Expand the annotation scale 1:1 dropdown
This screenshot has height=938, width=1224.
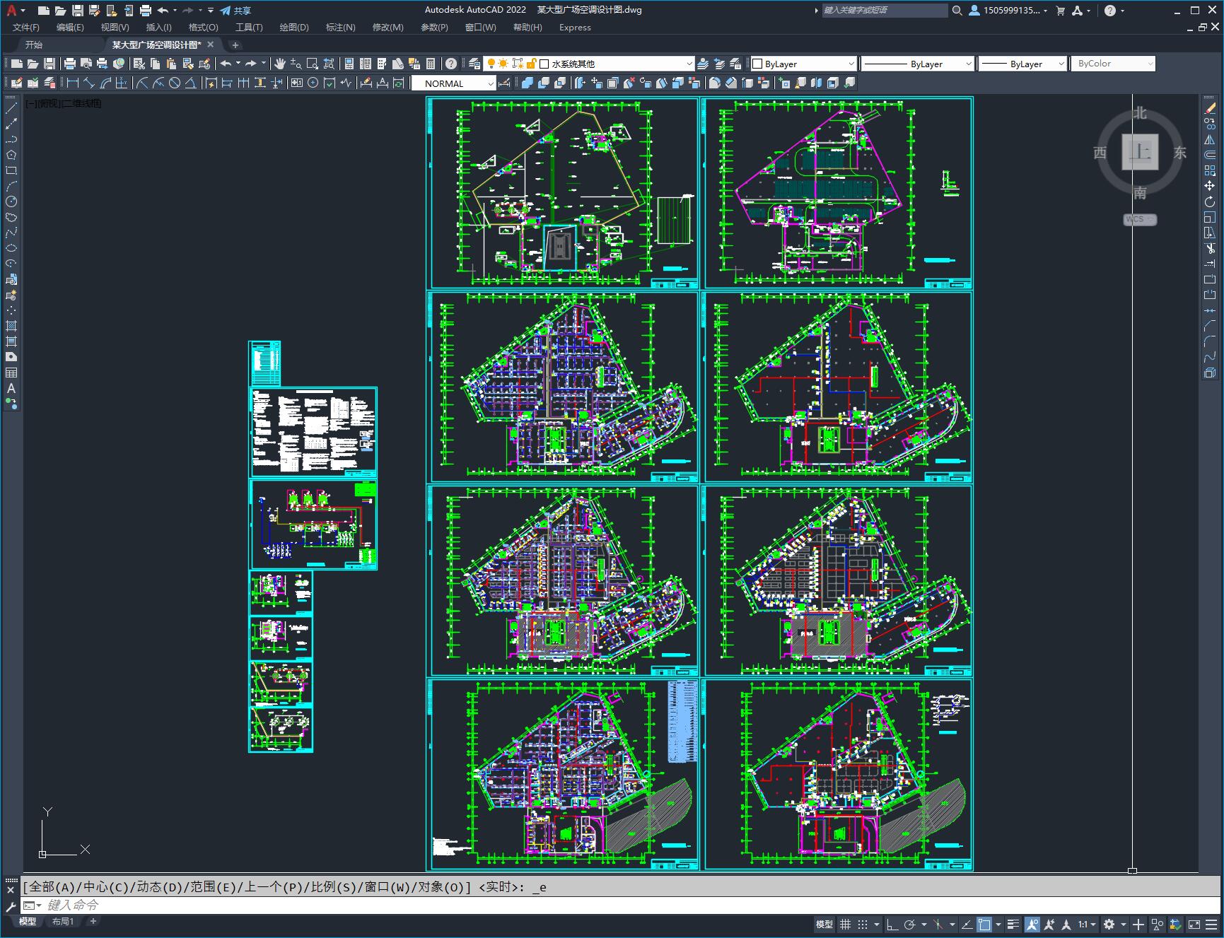tap(1087, 924)
